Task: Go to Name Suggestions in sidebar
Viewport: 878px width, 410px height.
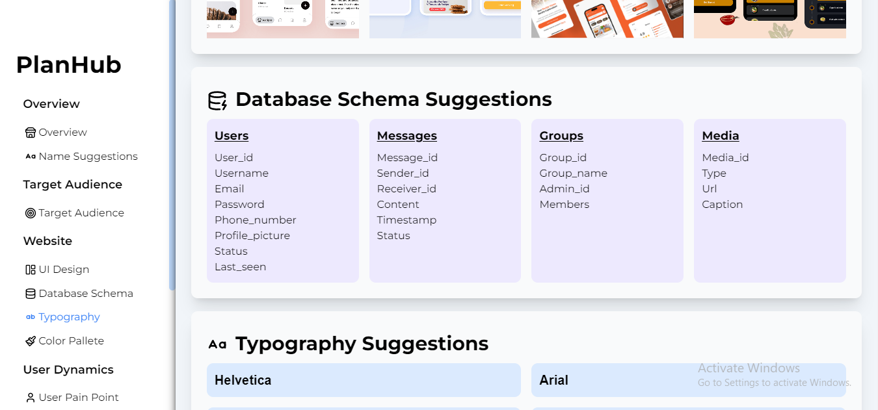Action: (88, 157)
